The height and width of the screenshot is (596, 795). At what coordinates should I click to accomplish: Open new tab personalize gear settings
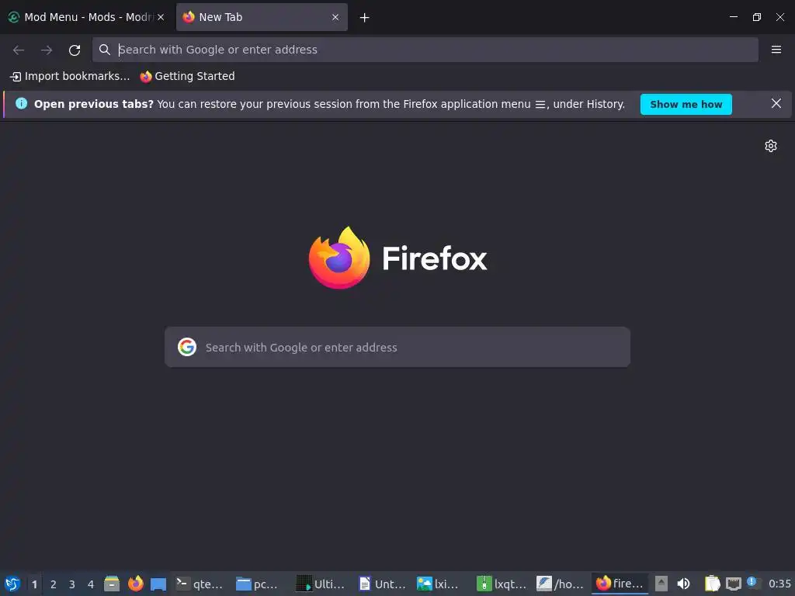[771, 146]
